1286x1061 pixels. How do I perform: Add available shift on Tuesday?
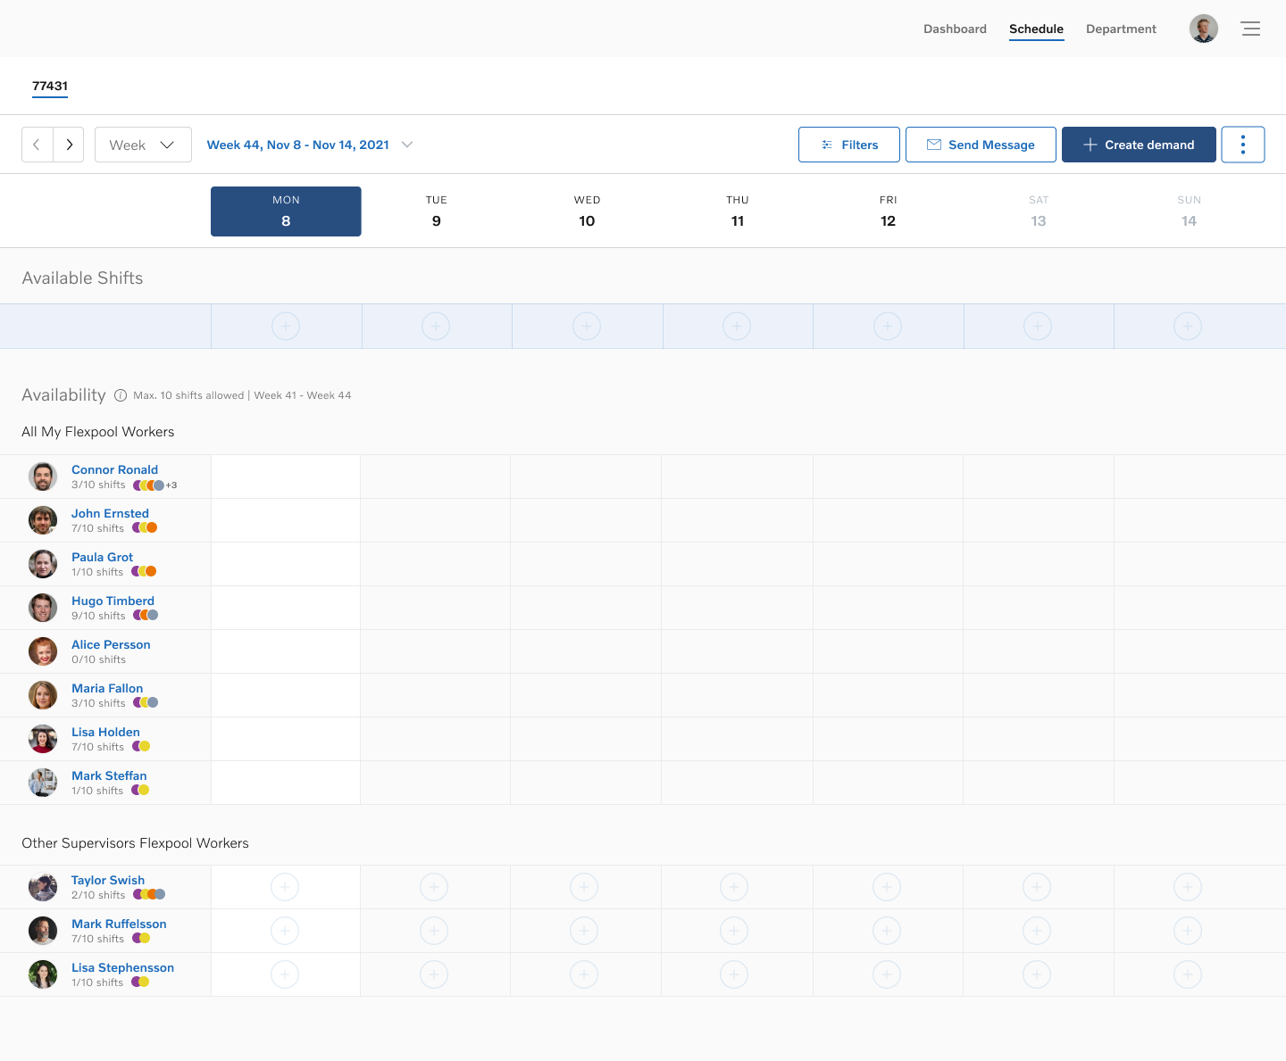point(436,327)
